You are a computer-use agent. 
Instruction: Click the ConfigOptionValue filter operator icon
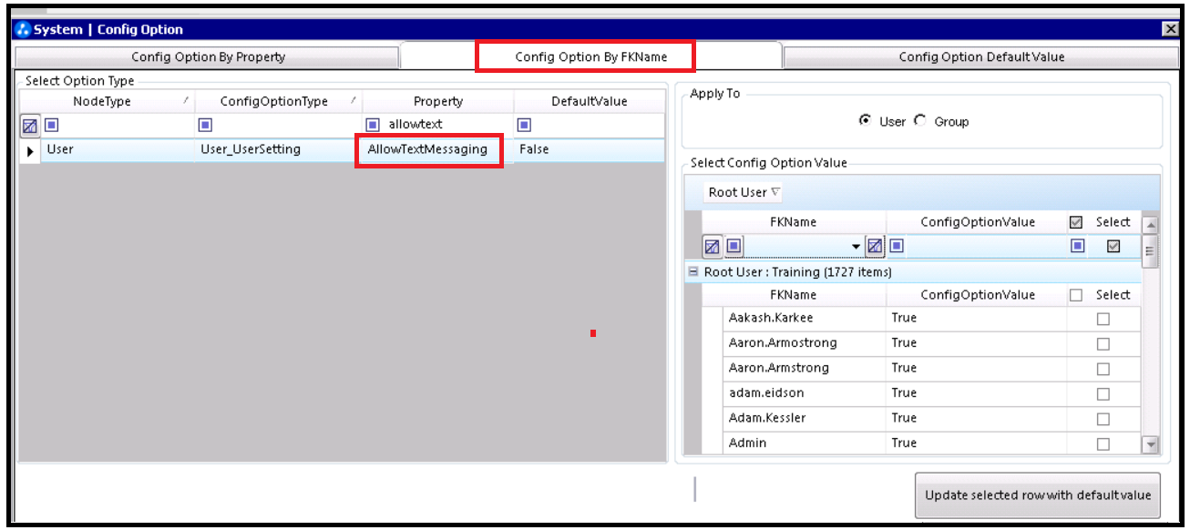coord(897,246)
